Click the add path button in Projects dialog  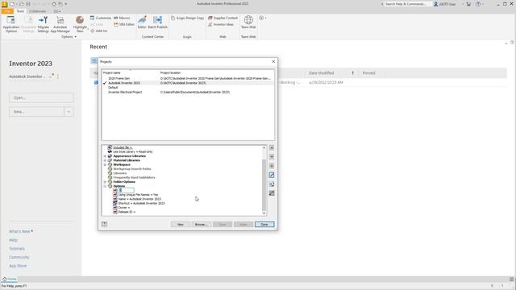[272, 166]
